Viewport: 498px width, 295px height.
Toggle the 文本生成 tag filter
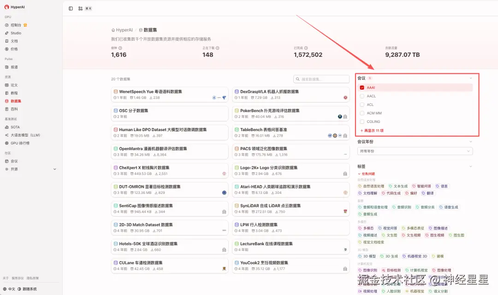[x=398, y=187]
